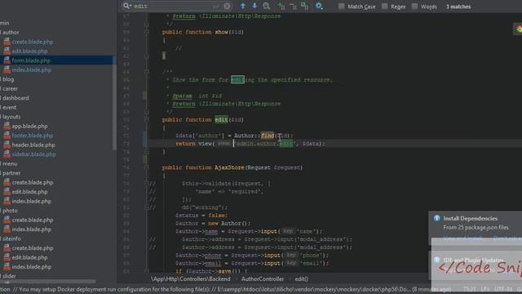Select all occurrences icon in search bar
This screenshot has width=522, height=294.
pyautogui.click(x=304, y=6)
